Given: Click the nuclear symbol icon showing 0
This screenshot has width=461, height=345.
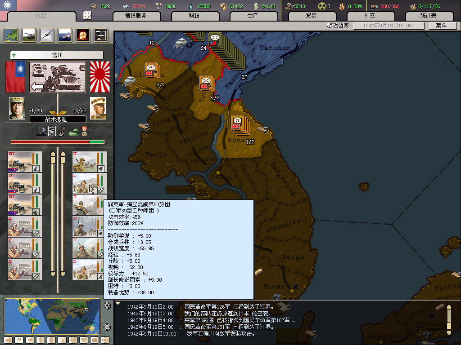Looking at the screenshot, I should [322, 6].
